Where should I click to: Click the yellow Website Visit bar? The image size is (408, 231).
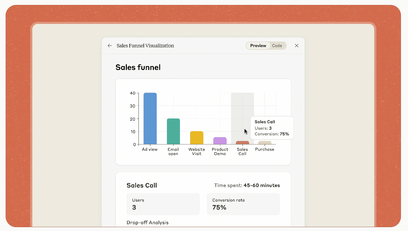pyautogui.click(x=196, y=138)
